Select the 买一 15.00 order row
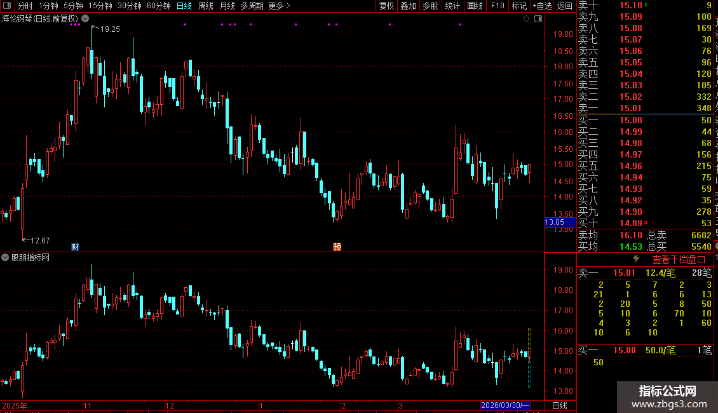 (x=645, y=120)
